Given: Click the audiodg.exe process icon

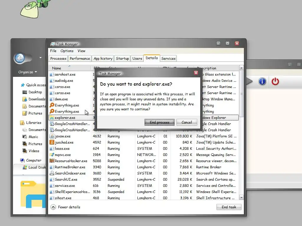Looking at the screenshot, I should 52,81.
